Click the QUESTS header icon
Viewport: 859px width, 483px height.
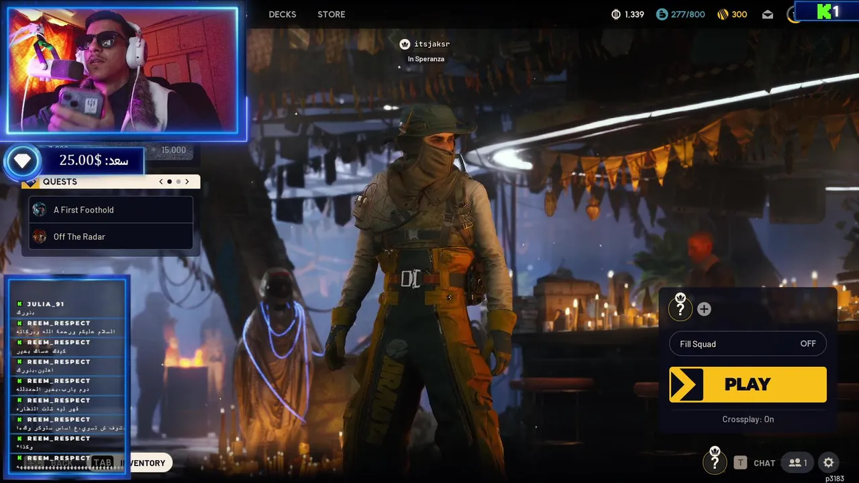pos(30,182)
